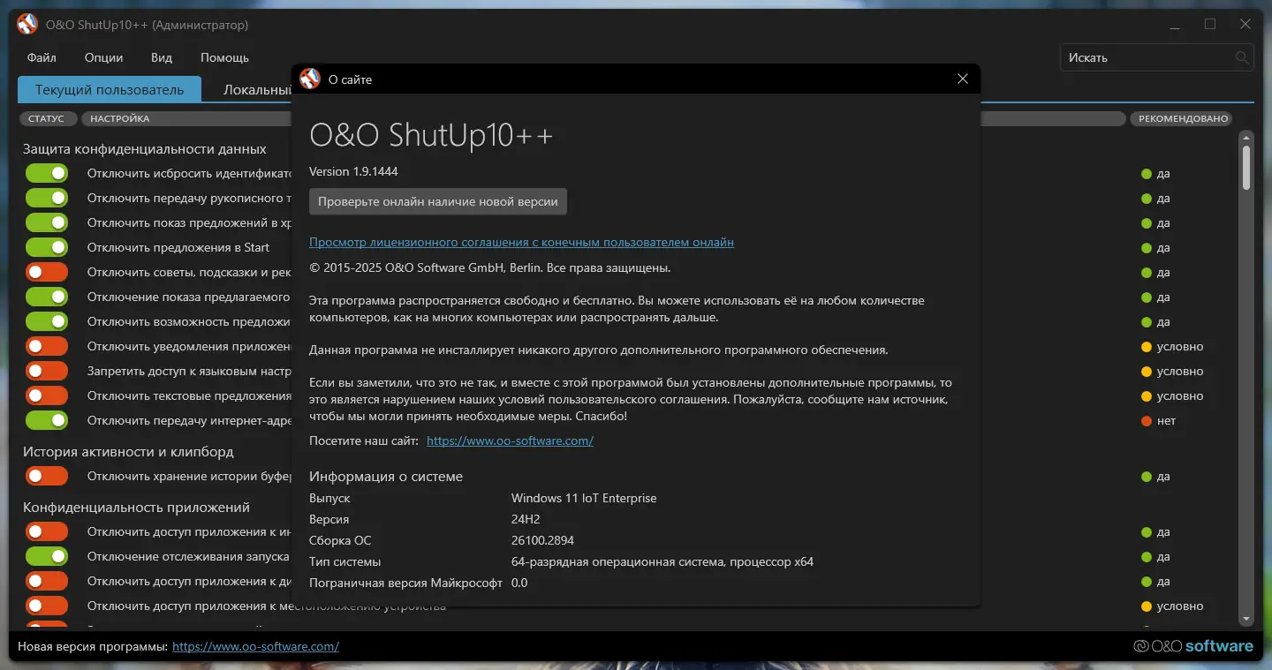The height and width of the screenshot is (670, 1272).
Task: Toggle 'Отключение показа предлагаемого…' switch
Action: coord(47,297)
